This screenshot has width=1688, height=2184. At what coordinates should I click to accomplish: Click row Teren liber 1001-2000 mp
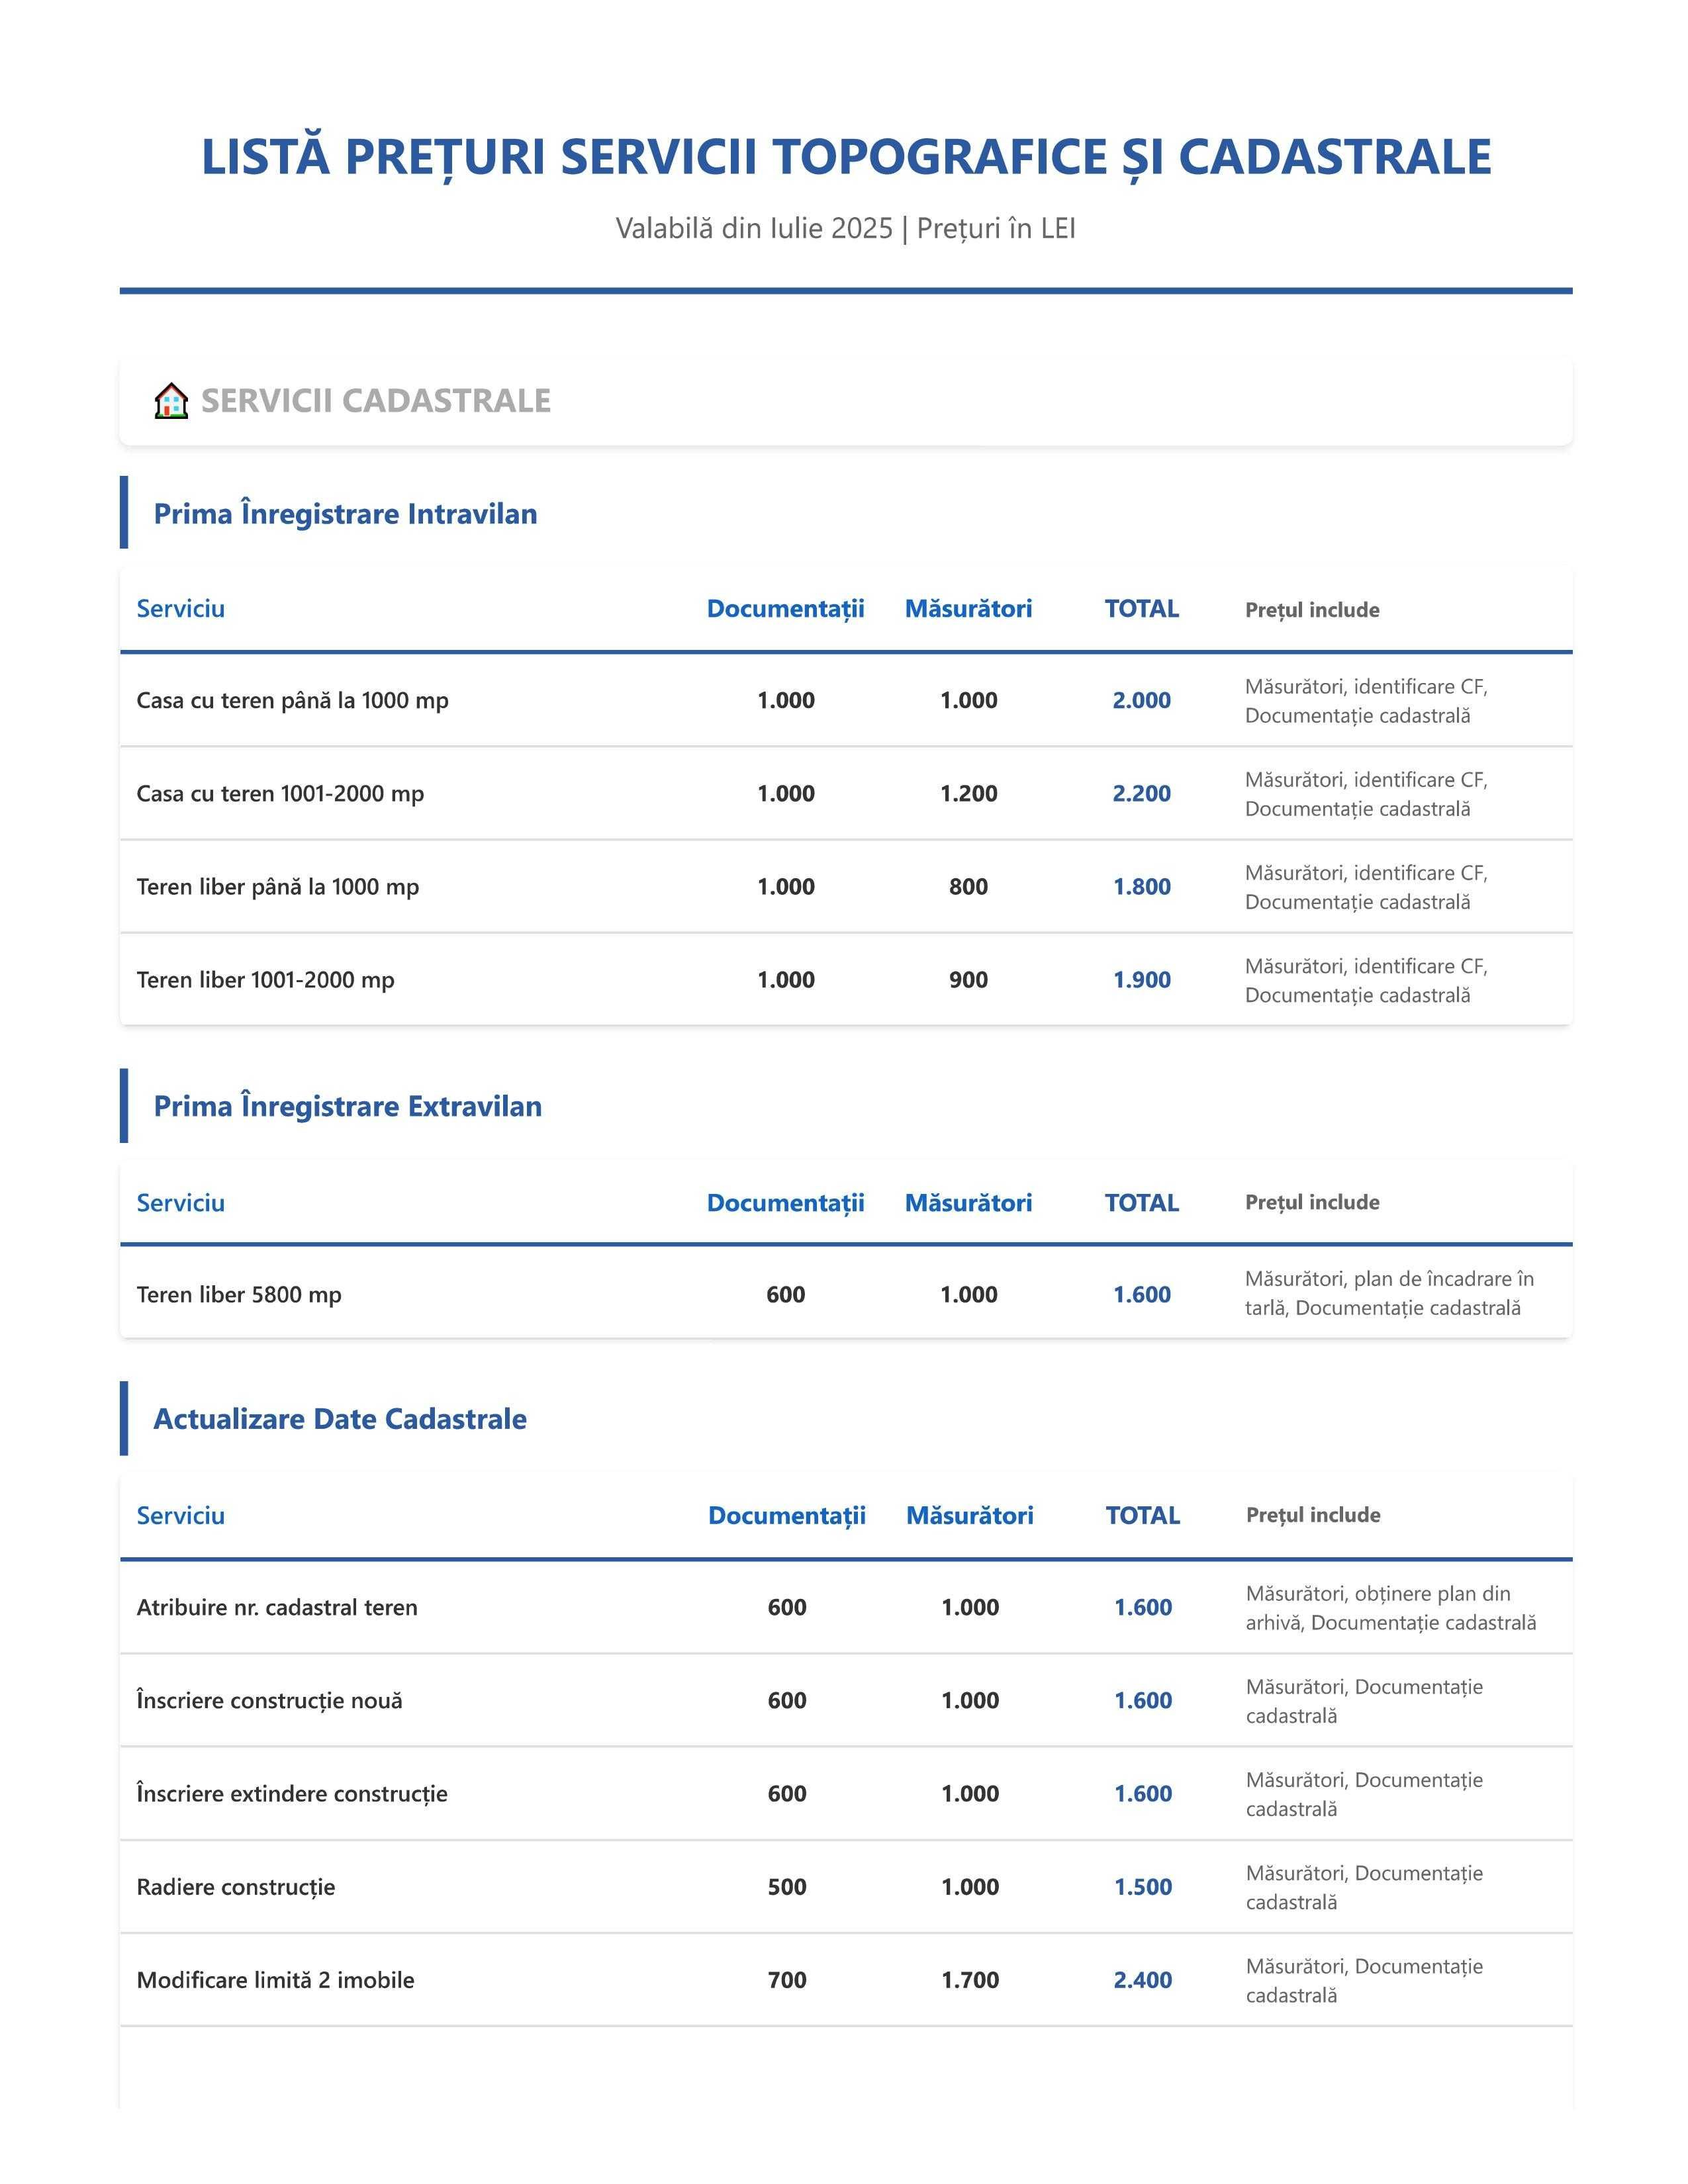(846, 979)
